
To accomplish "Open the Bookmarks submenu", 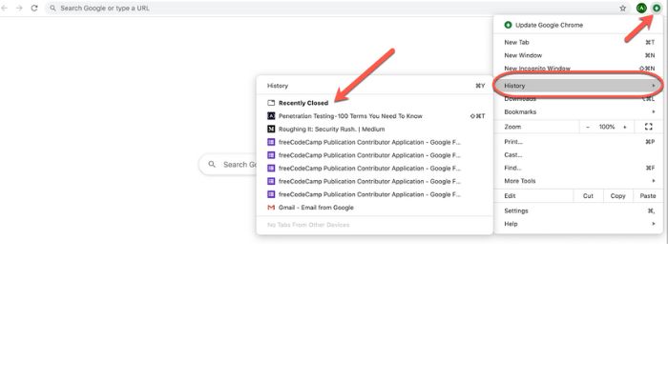I will click(578, 111).
